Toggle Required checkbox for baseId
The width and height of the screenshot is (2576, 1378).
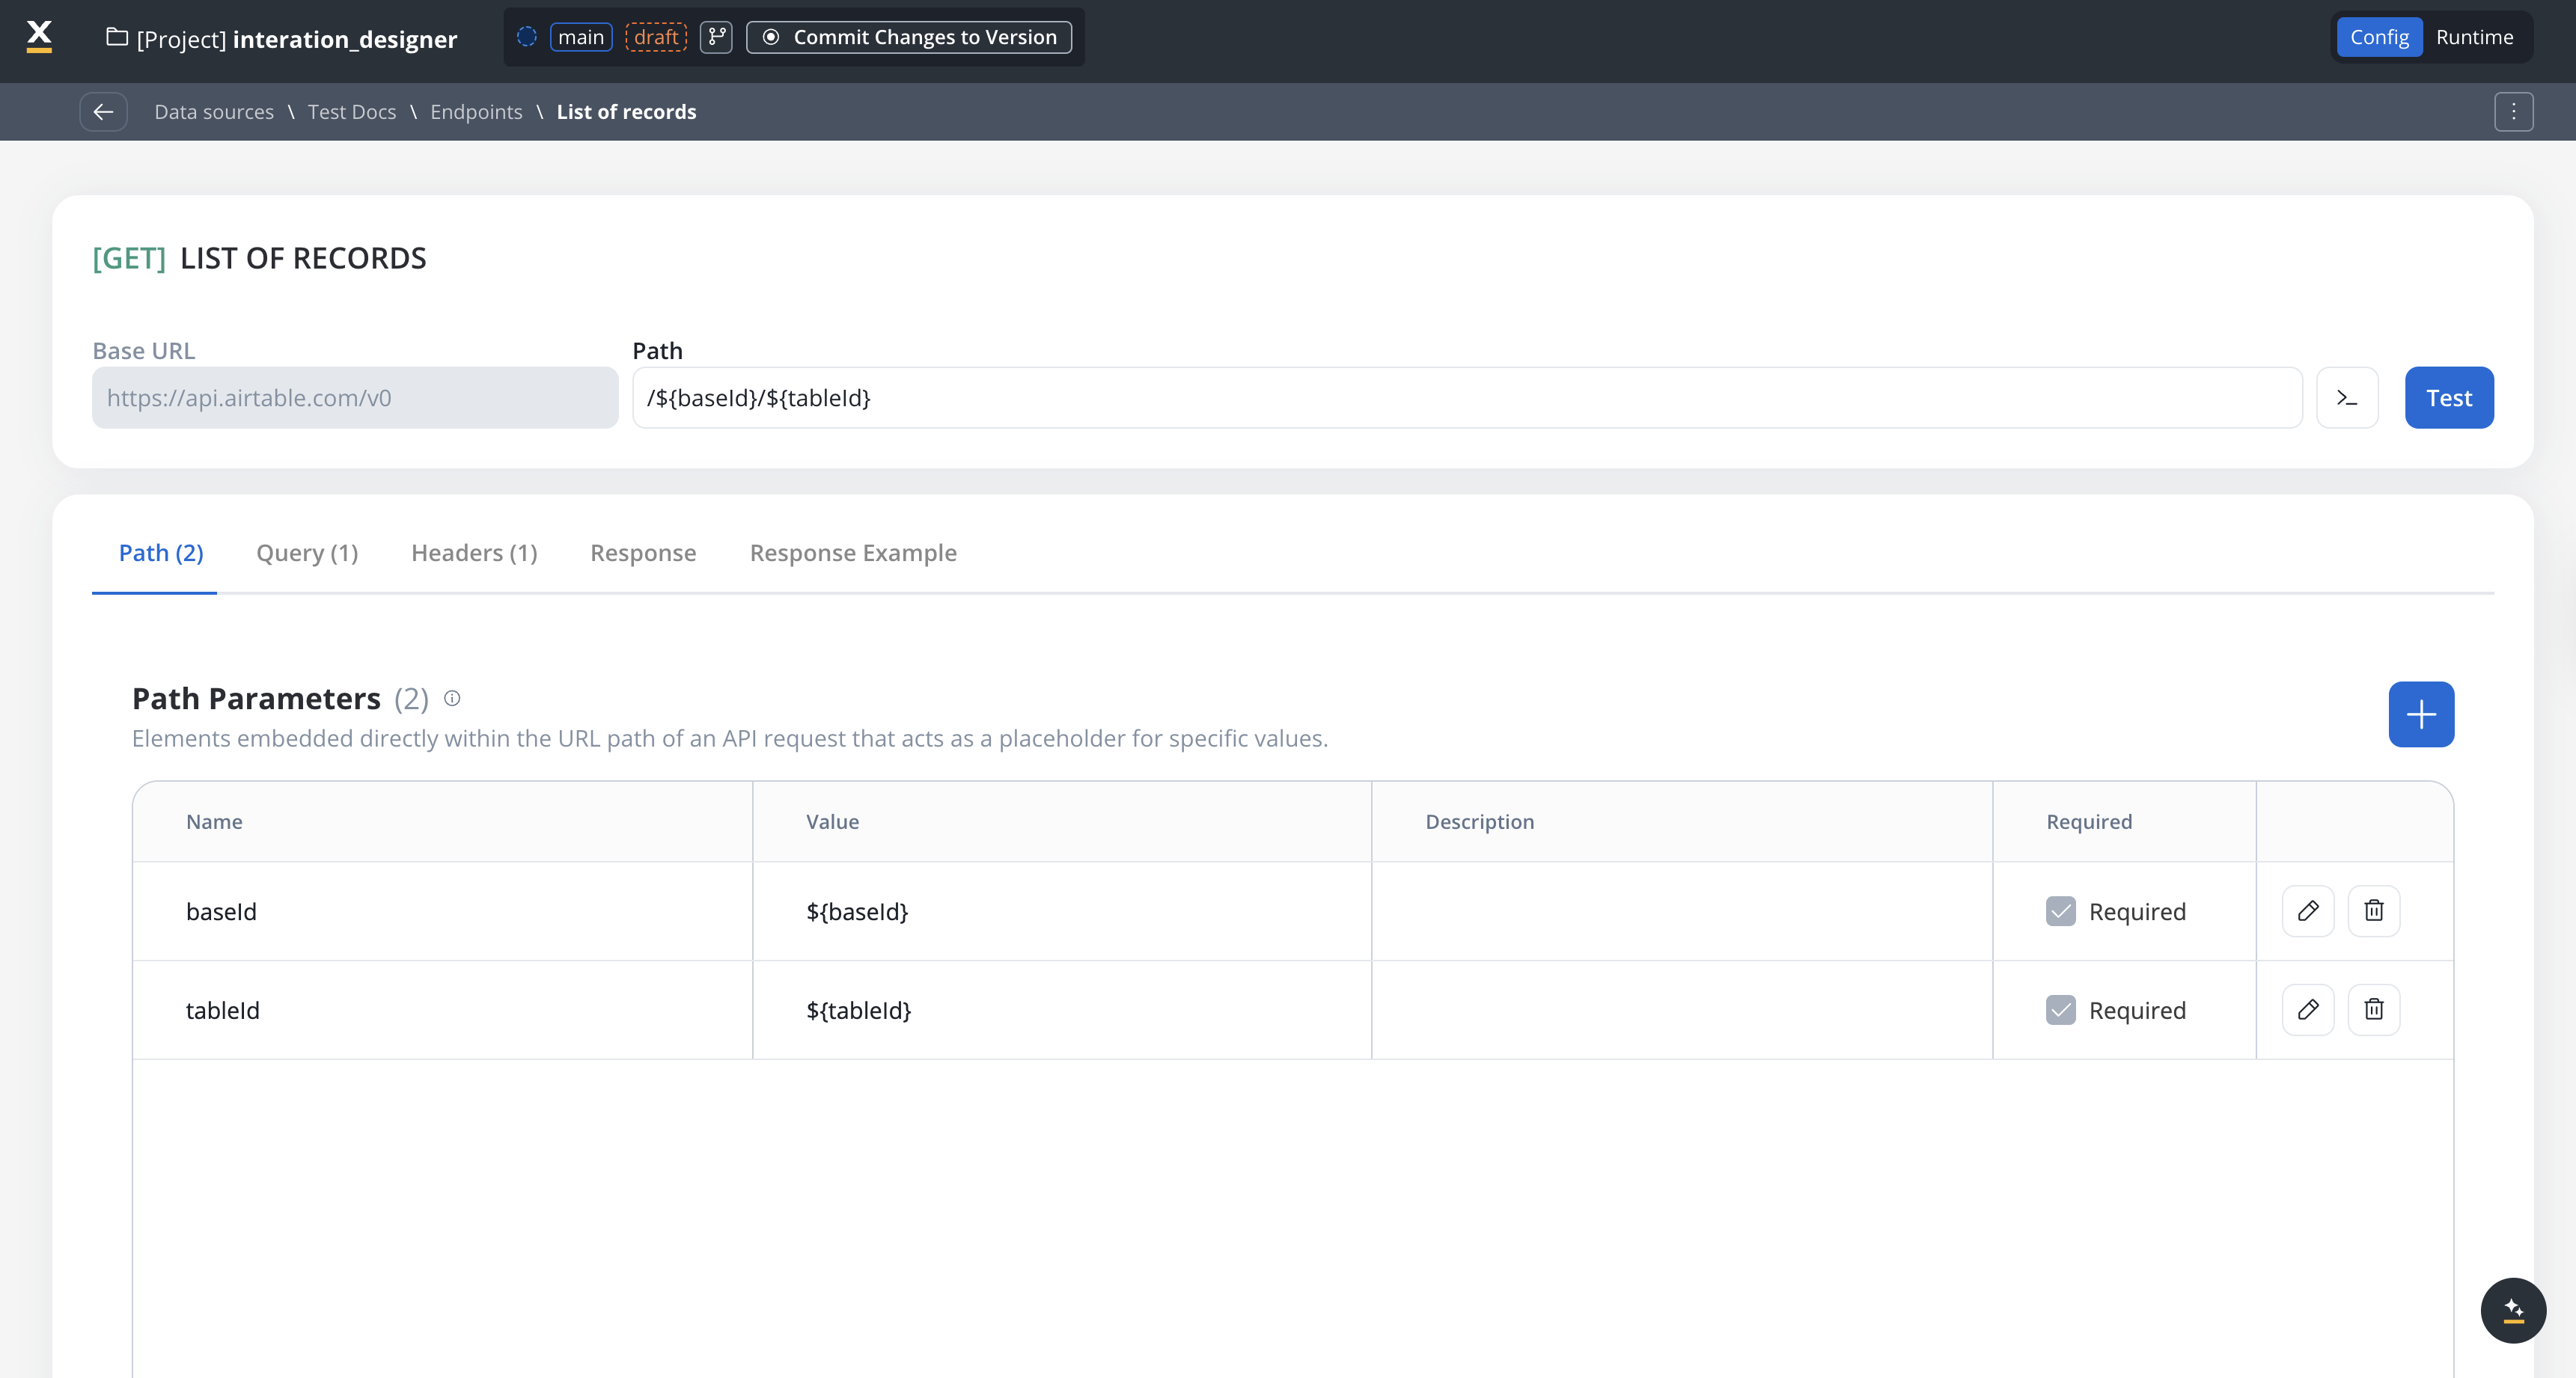pos(2060,911)
